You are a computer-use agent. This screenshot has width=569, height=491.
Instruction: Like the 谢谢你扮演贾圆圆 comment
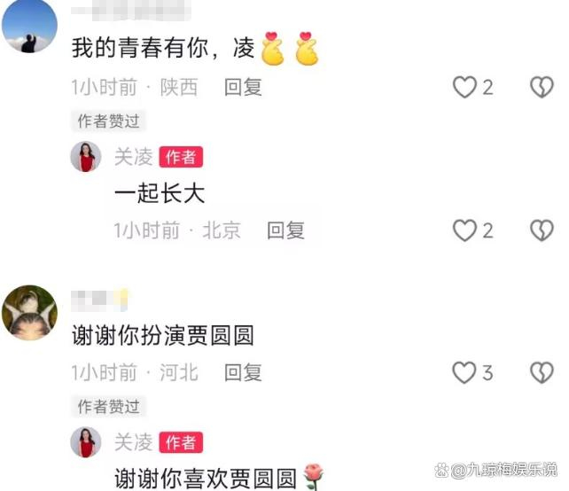(464, 373)
